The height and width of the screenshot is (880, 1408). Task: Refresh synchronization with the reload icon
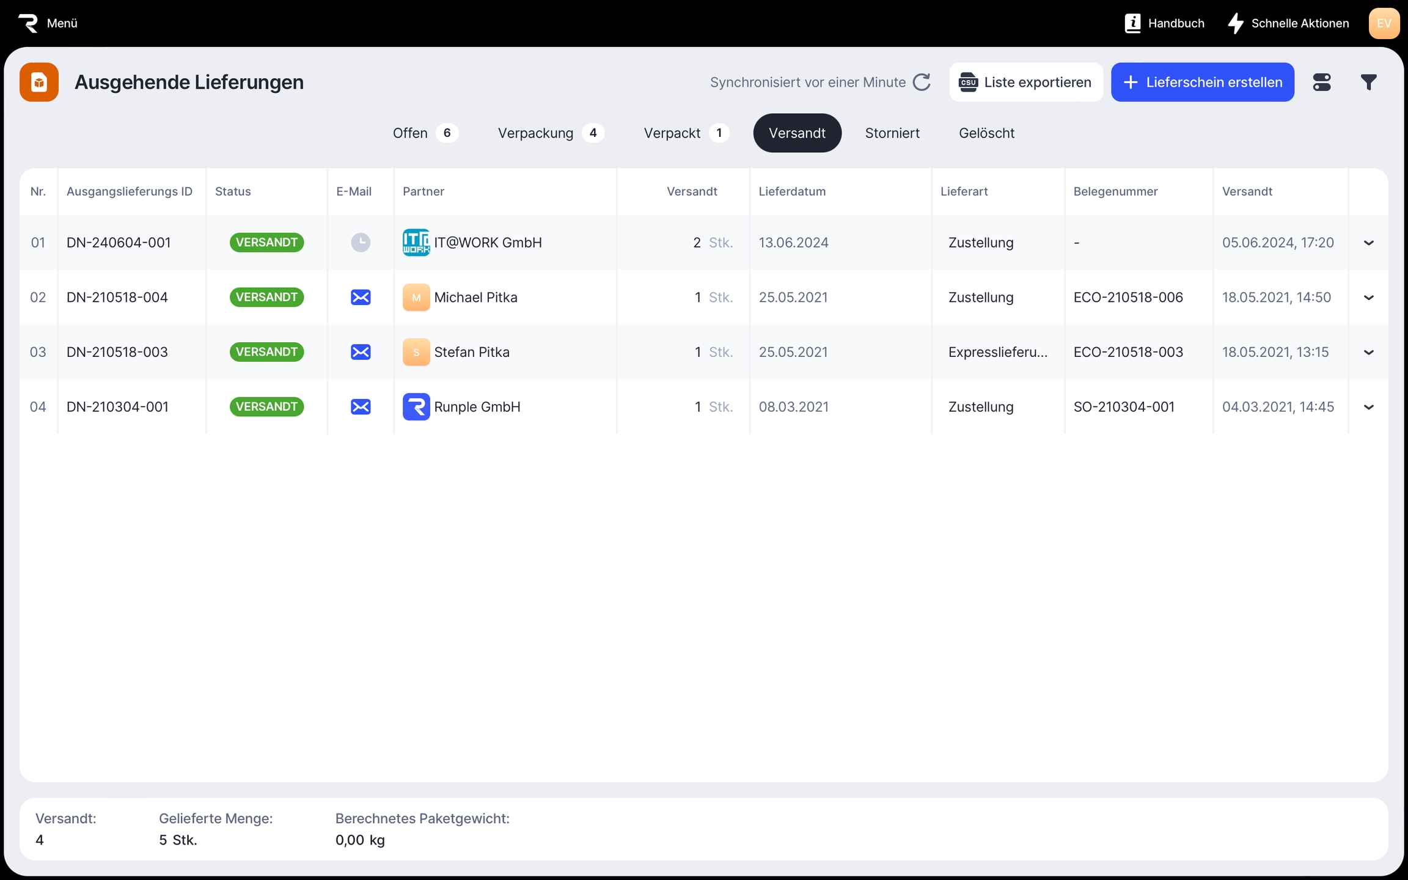(922, 82)
